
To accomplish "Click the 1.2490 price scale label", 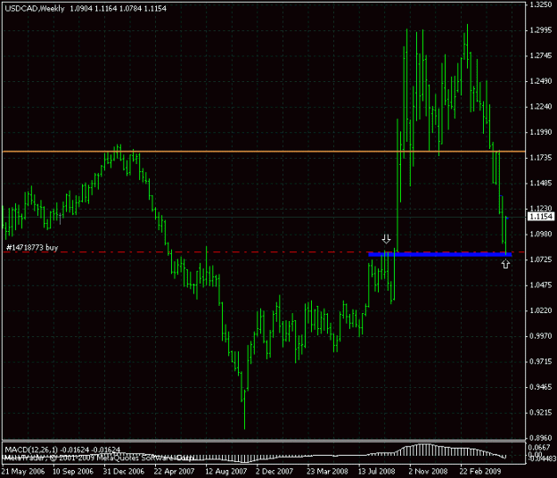I will (541, 81).
